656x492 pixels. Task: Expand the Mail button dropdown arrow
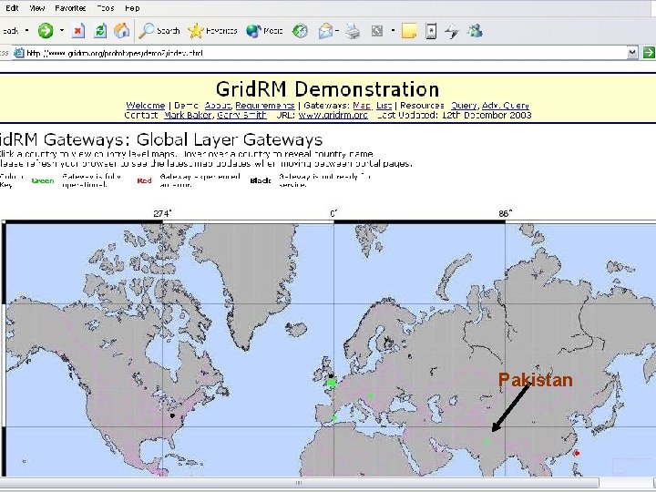pos(337,31)
